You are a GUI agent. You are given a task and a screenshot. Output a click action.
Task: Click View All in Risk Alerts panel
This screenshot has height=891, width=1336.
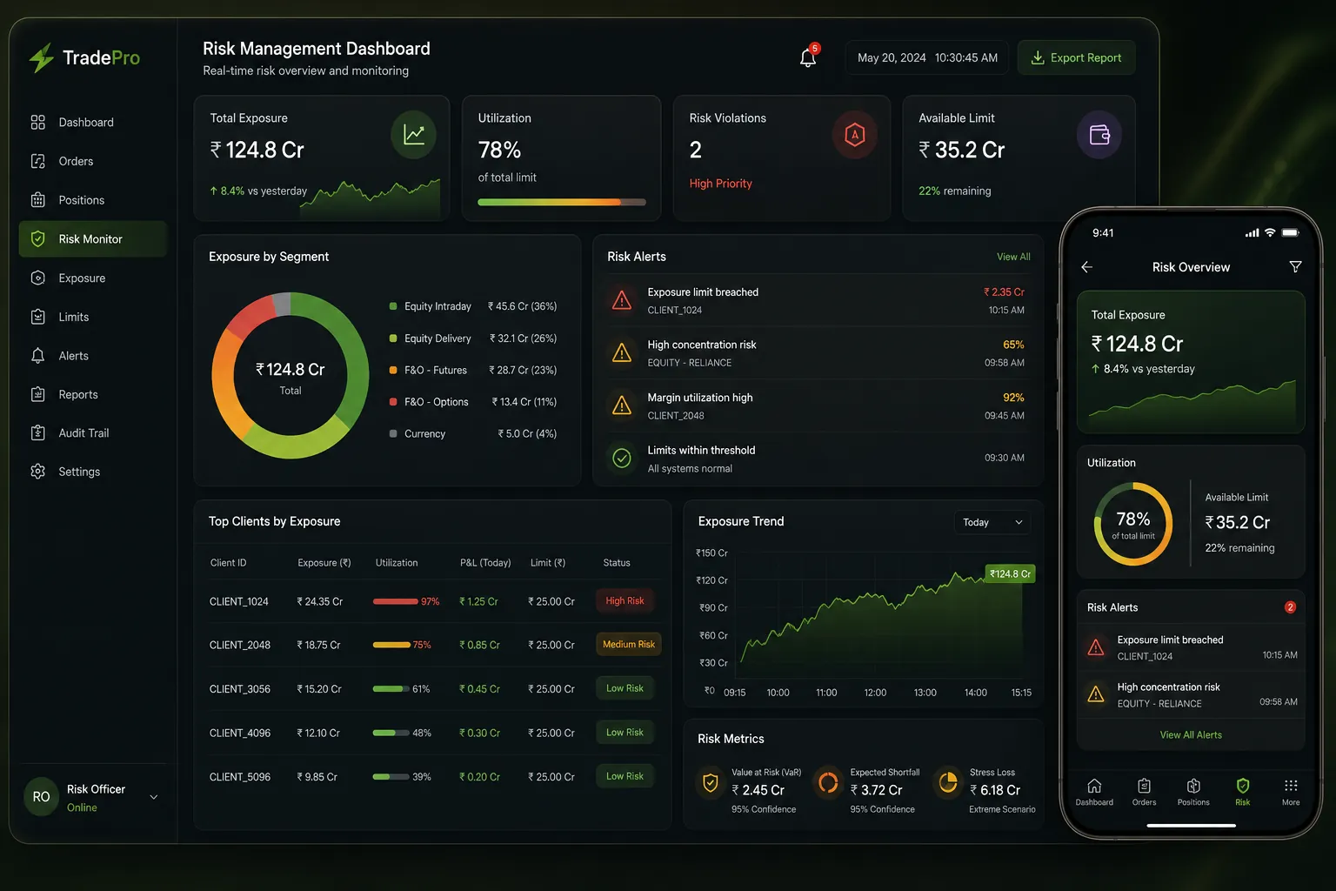pyautogui.click(x=1013, y=257)
